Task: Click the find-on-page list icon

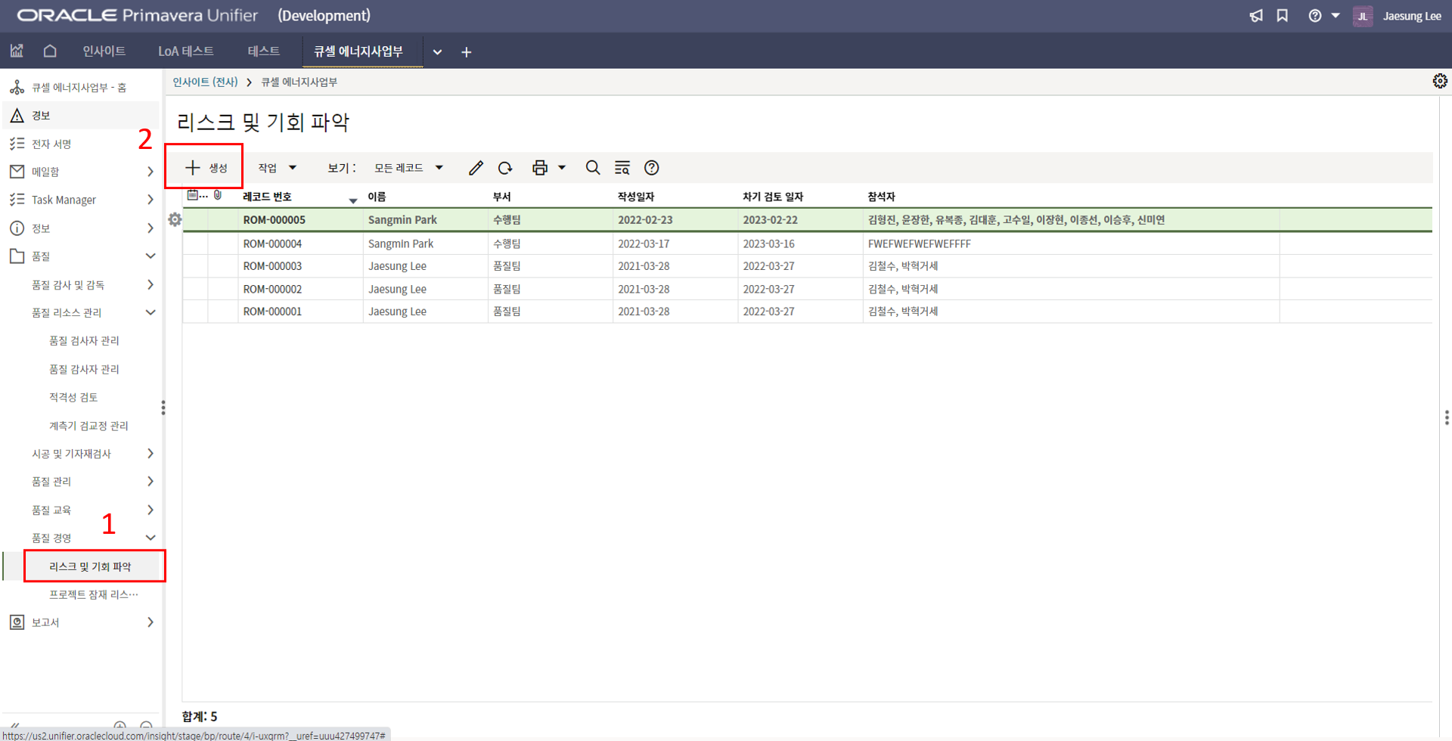Action: (622, 168)
